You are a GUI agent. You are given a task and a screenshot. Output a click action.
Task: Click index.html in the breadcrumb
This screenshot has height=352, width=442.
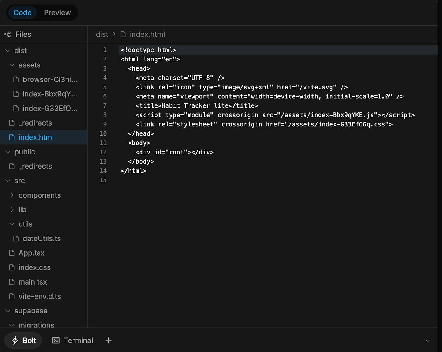(x=147, y=34)
